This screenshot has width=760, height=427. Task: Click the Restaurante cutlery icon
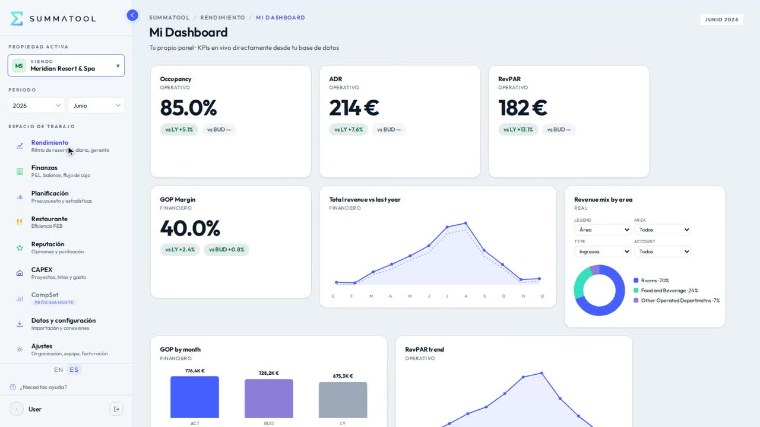coord(20,222)
